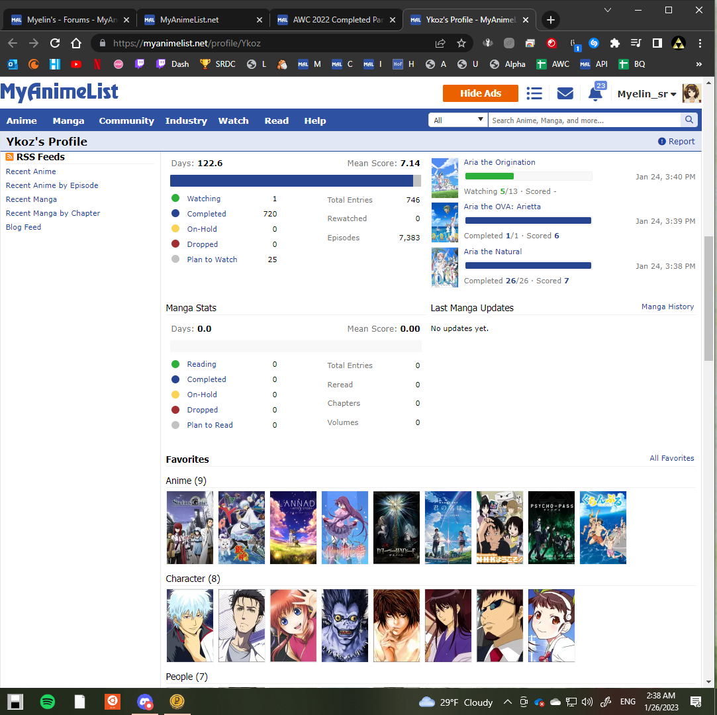717x715 pixels.
Task: Open the SRDC trophy bookmark
Action: [218, 64]
